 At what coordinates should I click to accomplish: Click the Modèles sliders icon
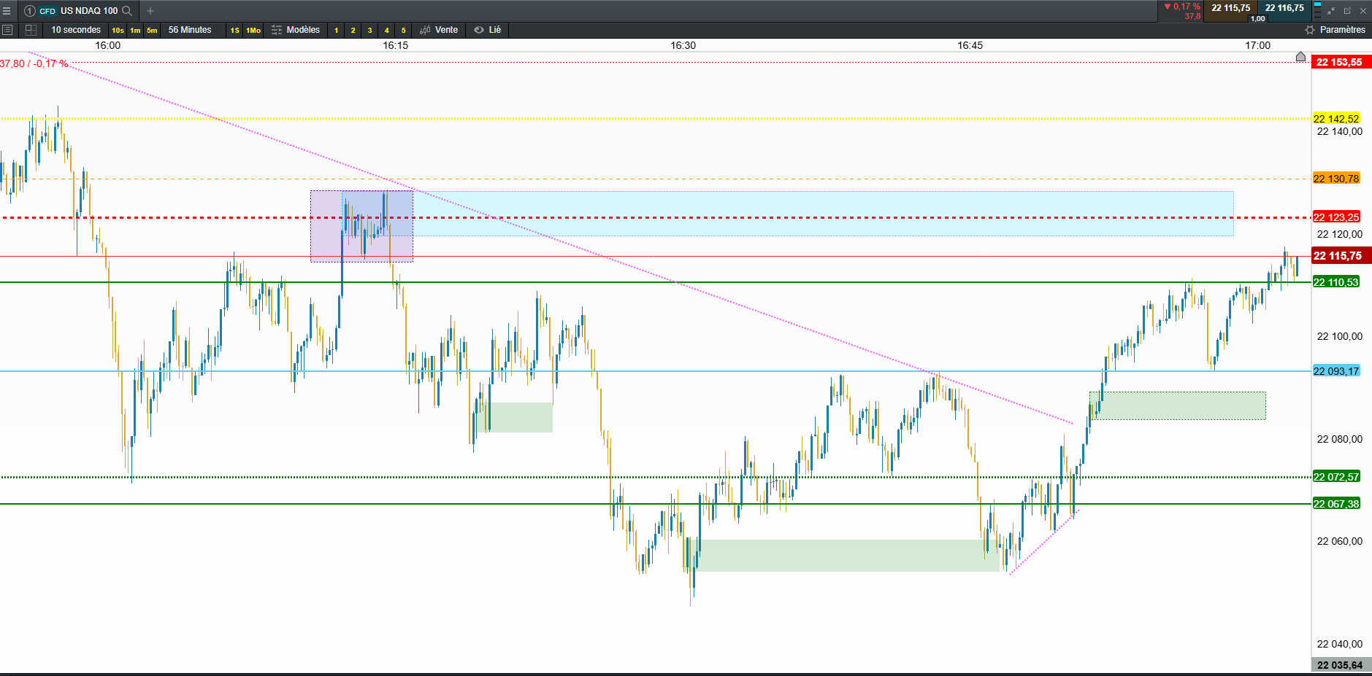click(277, 30)
